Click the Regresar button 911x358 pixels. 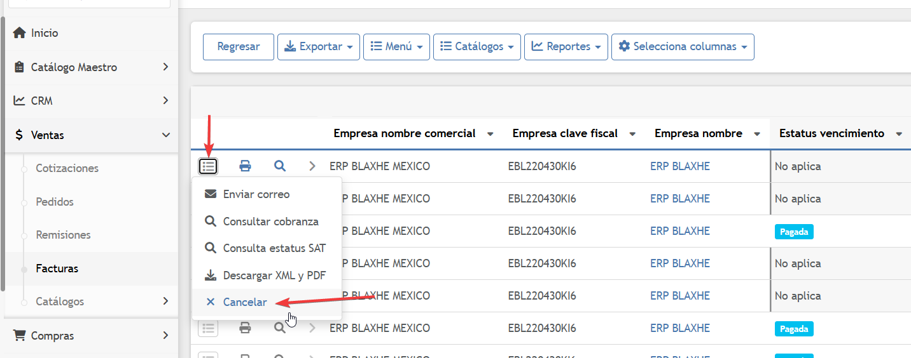click(x=239, y=47)
